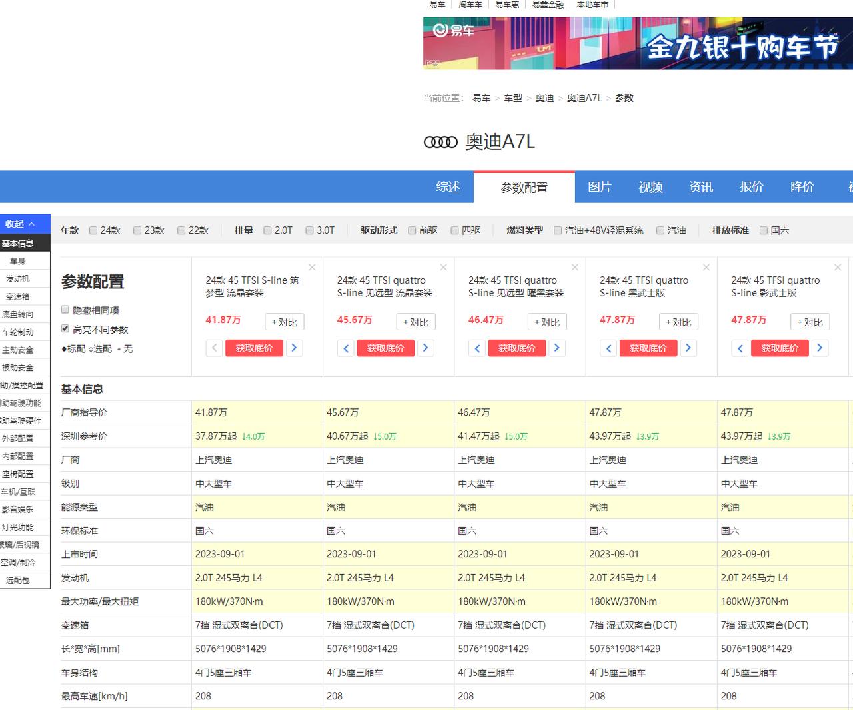
Task: Enable 隐藏相同项 checkbox
Action: pyautogui.click(x=65, y=310)
